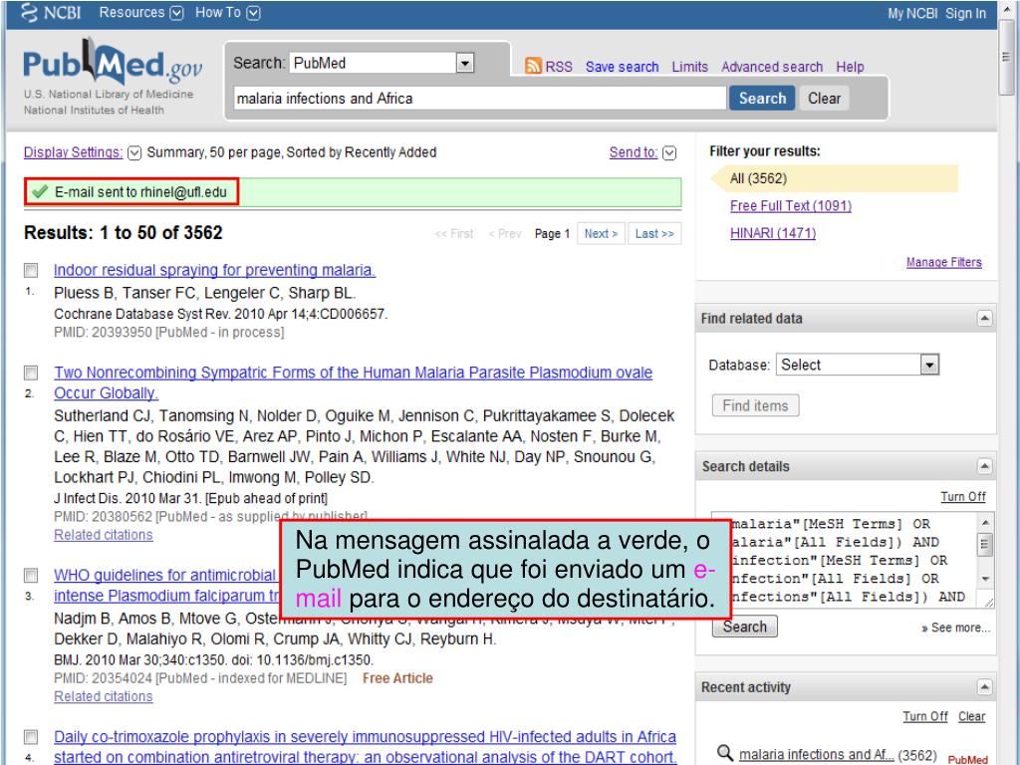Check the box for Plasmodium ovale article
Screen dimensions: 1020x765
[31, 373]
